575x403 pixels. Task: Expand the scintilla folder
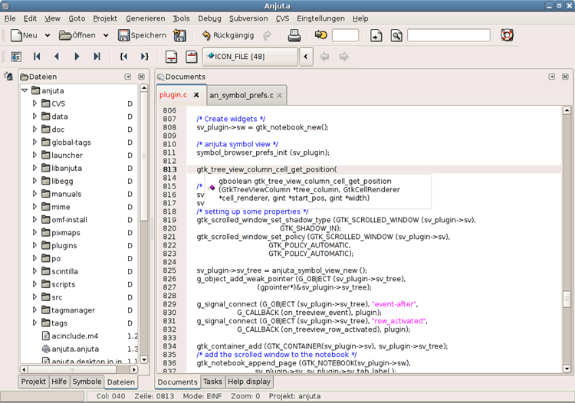[x=34, y=271]
